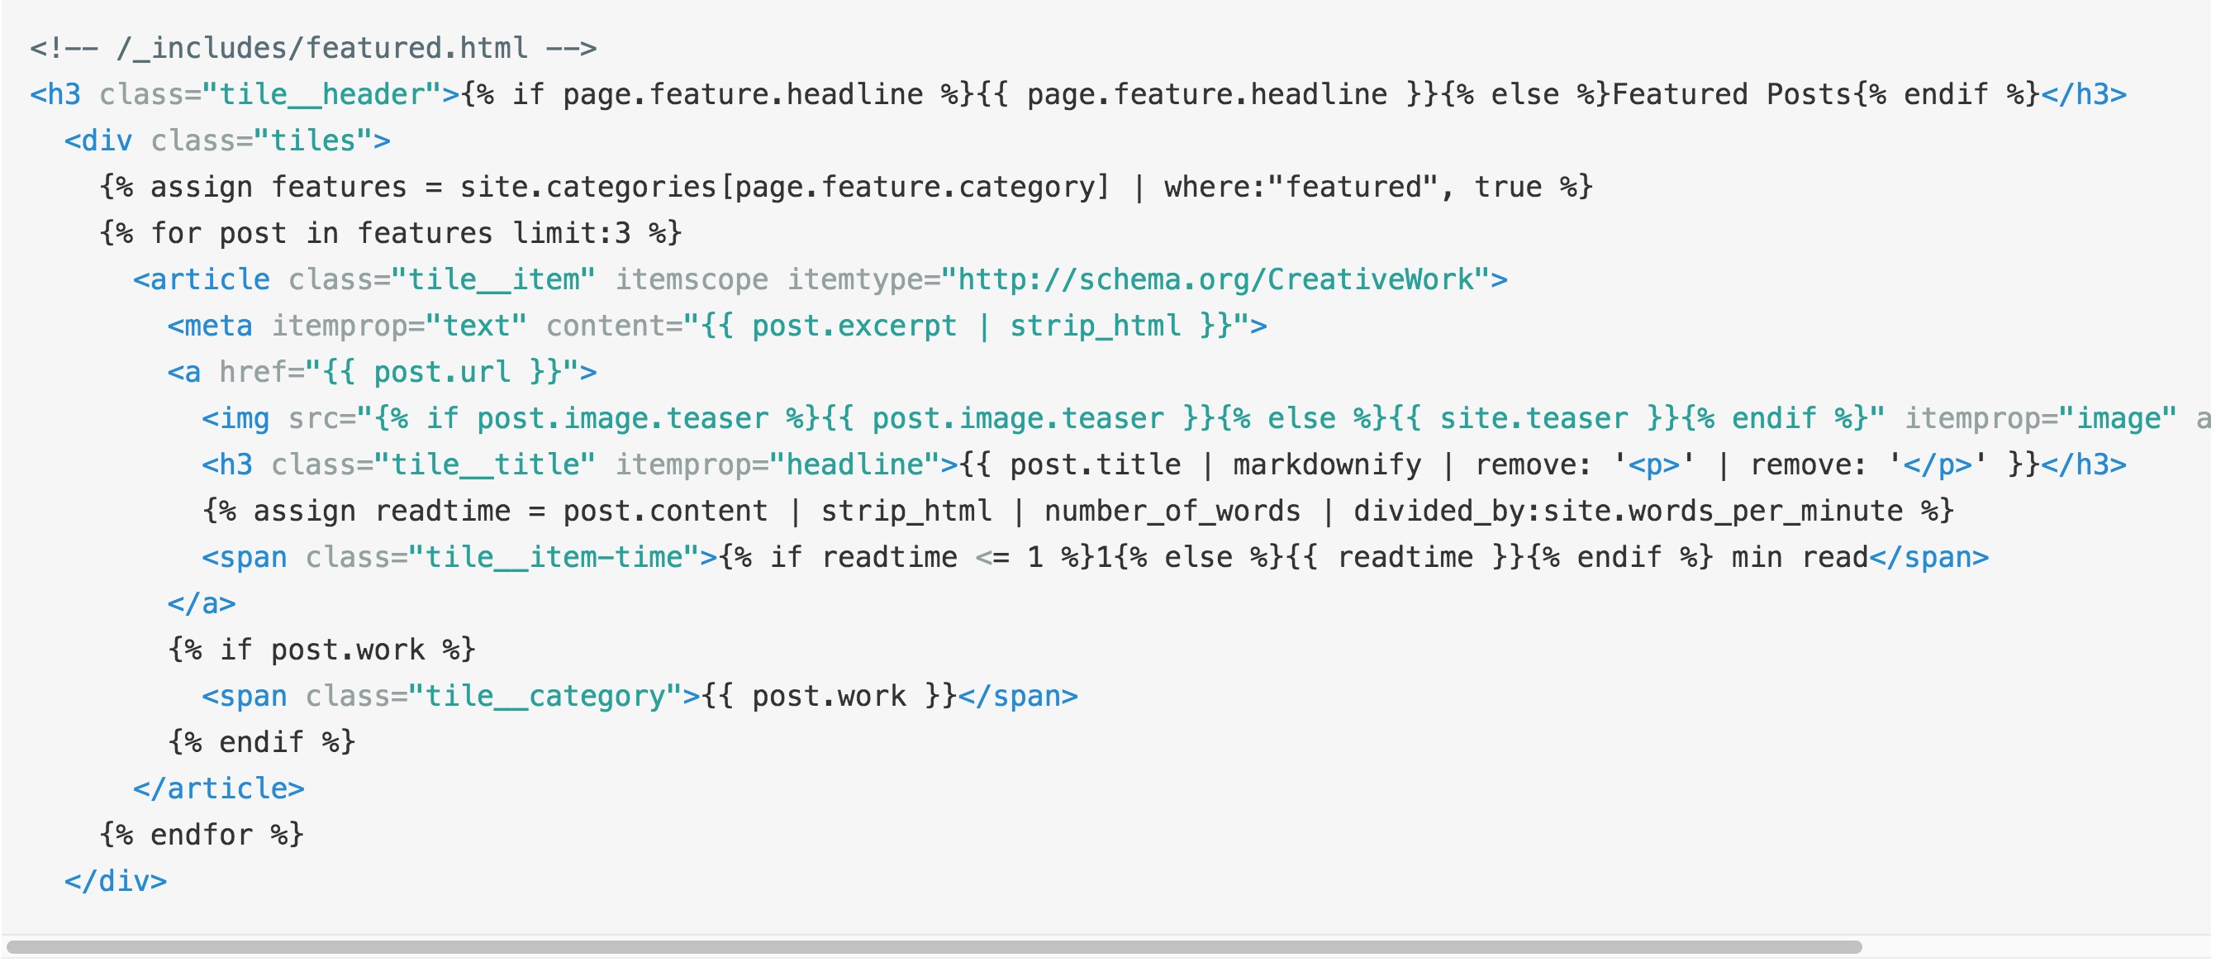Click the div class tiles opening tag
The width and height of the screenshot is (2216, 962).
(x=227, y=140)
